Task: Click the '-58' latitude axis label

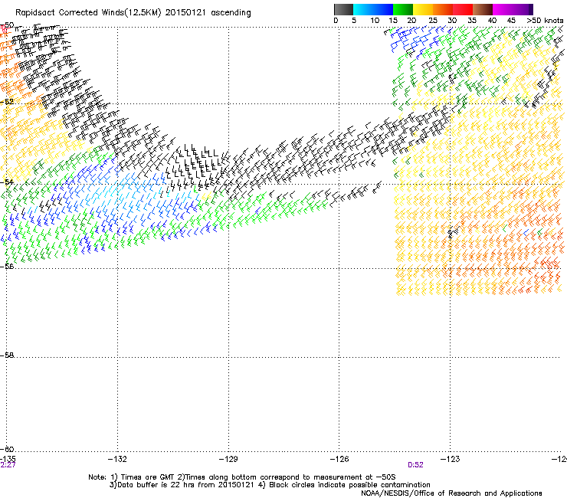Action: pos(7,355)
